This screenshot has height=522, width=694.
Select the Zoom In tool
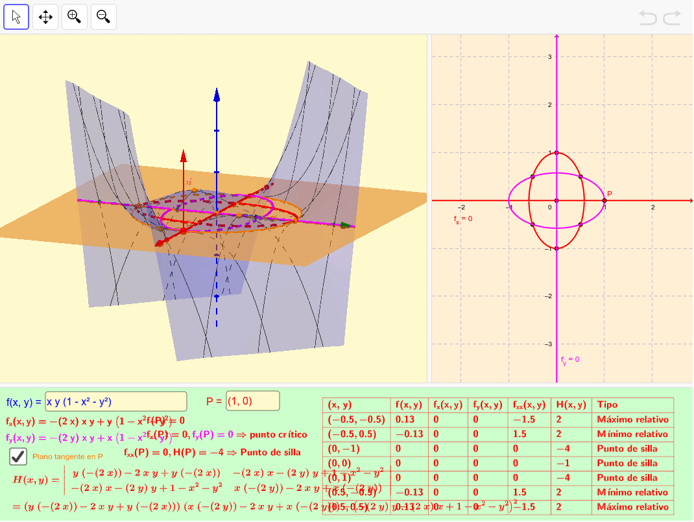point(74,17)
